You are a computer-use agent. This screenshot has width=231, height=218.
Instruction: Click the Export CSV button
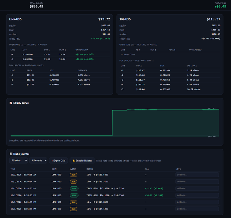tap(58, 161)
